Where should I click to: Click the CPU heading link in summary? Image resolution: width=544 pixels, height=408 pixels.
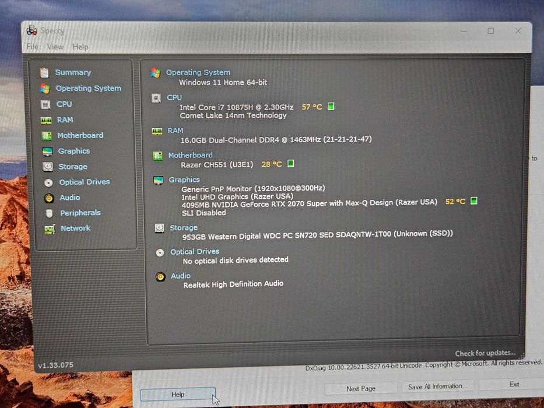tap(174, 97)
